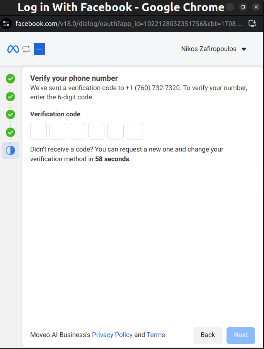
Task: Click the third verification code digit box
Action: coord(77,131)
